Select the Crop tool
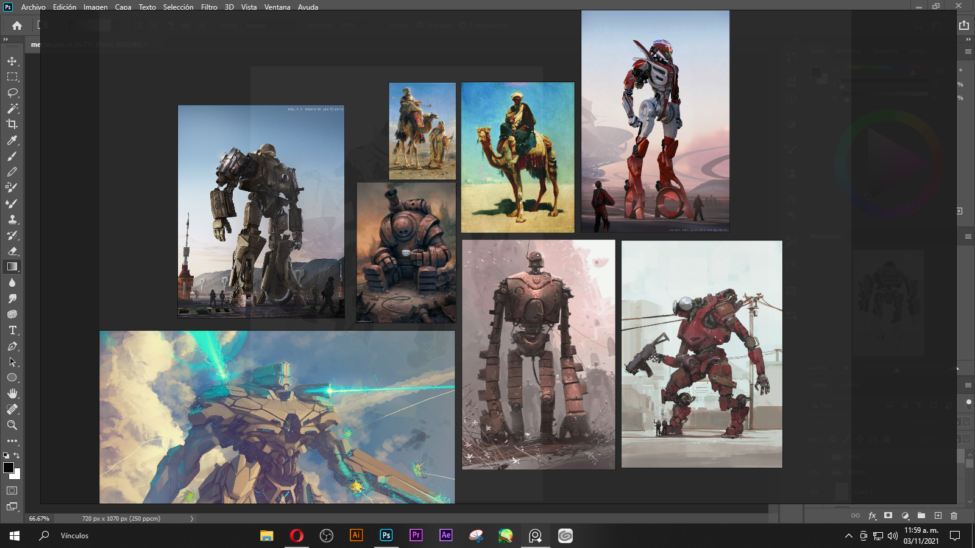This screenshot has height=548, width=975. tap(12, 124)
